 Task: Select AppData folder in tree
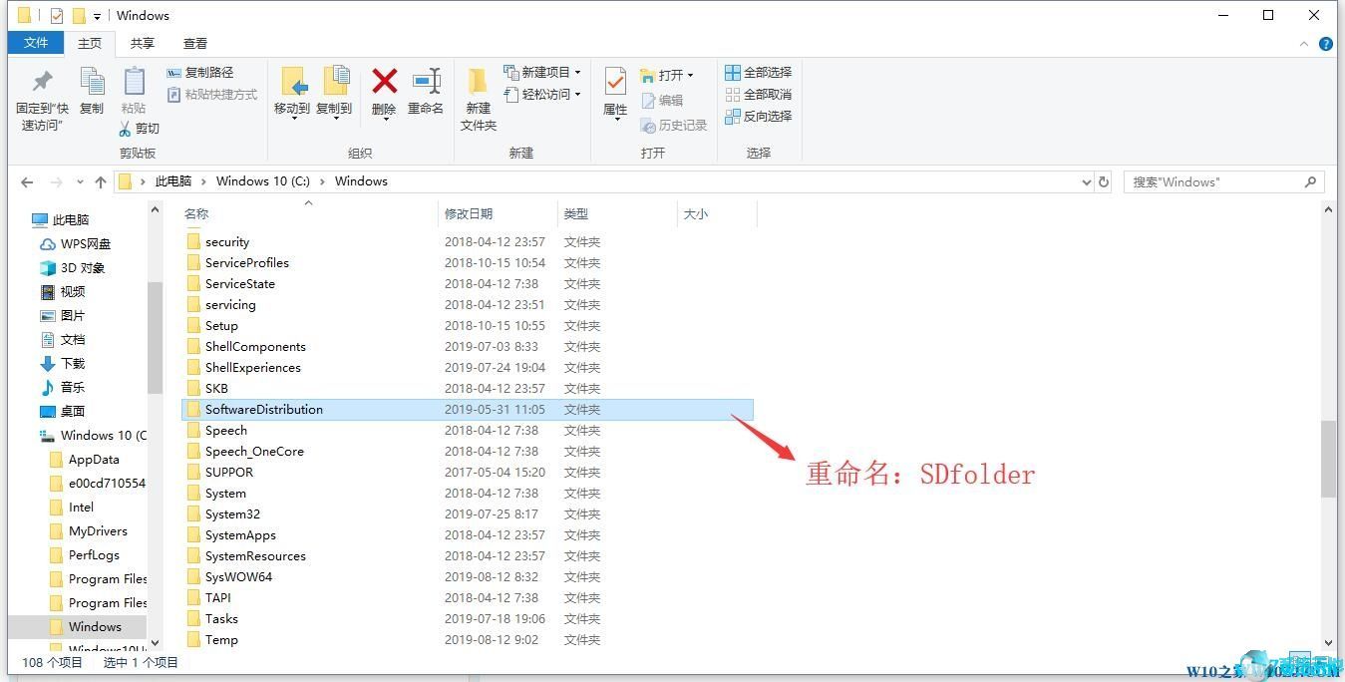(x=84, y=460)
